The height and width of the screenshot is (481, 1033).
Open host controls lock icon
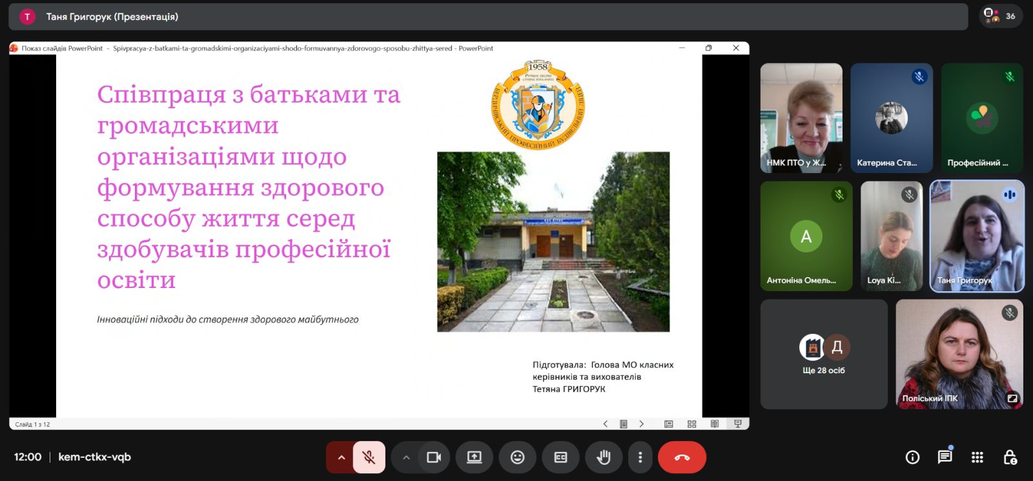pyautogui.click(x=1010, y=457)
